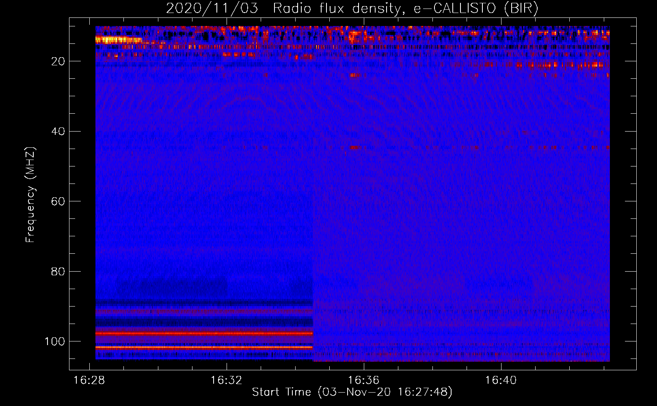The height and width of the screenshot is (406, 657).
Task: Click the '16:36' time tick label
Action: pyautogui.click(x=363, y=380)
